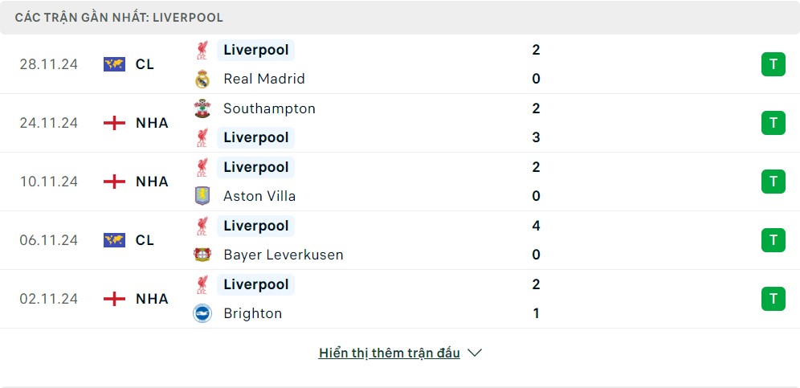Click the CL label for 06.11.24 match
The height and width of the screenshot is (388, 800).
coord(145,240)
